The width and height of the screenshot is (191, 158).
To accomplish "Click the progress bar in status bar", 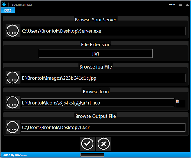I will (x=92, y=155).
